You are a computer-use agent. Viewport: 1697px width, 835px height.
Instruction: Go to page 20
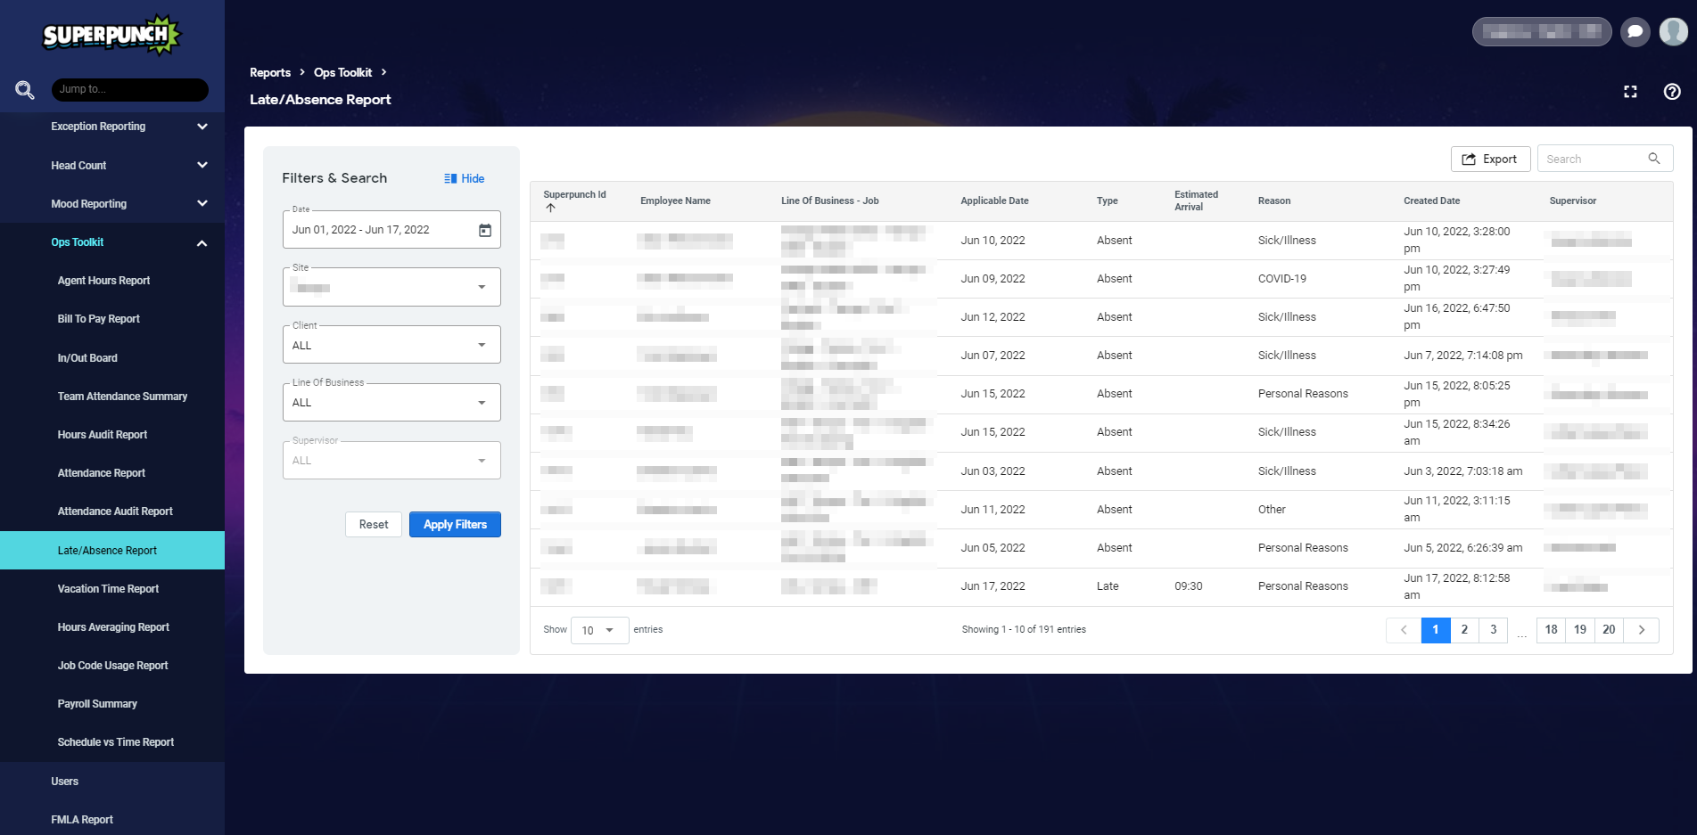(1609, 630)
